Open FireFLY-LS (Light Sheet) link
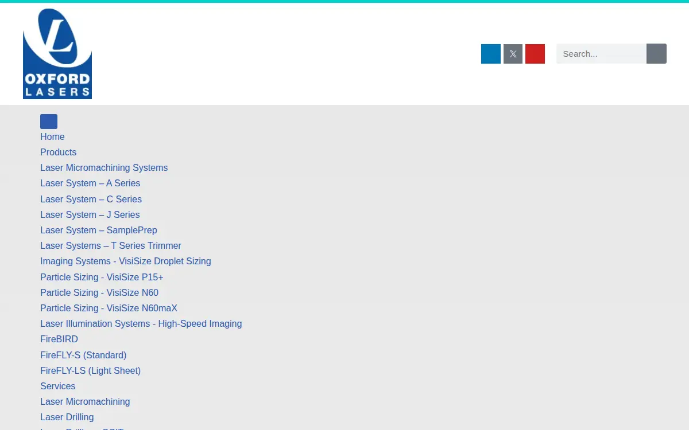This screenshot has height=430, width=689. point(90,370)
